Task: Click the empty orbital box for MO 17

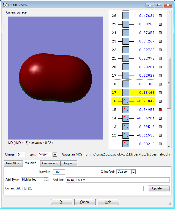Action: 126,93
